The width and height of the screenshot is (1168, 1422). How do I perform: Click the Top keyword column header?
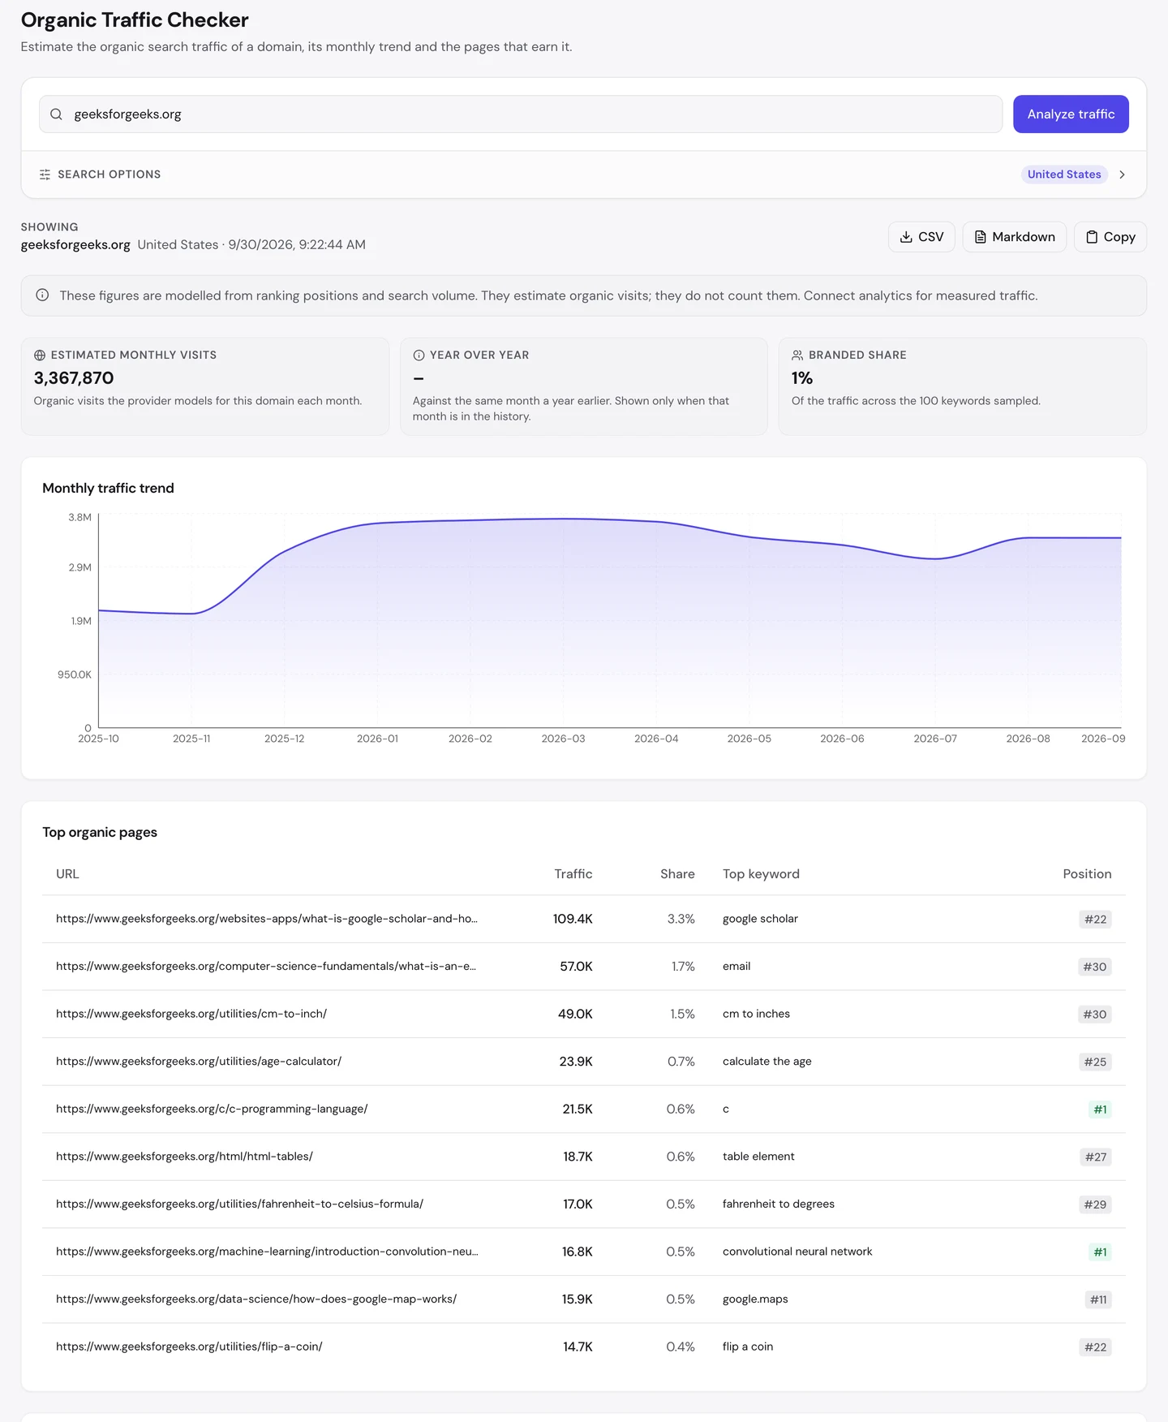761,874
